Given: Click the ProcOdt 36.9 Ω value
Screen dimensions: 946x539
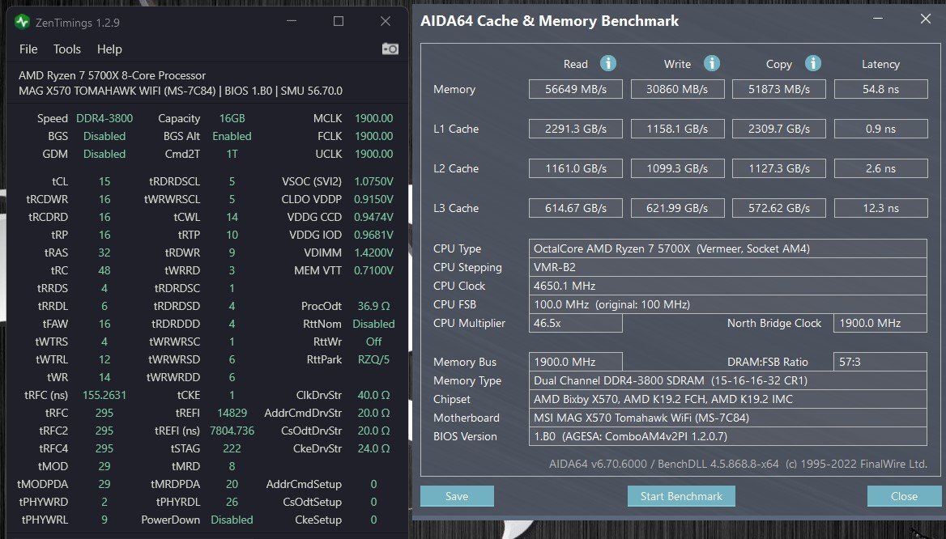Looking at the screenshot, I should click(373, 306).
